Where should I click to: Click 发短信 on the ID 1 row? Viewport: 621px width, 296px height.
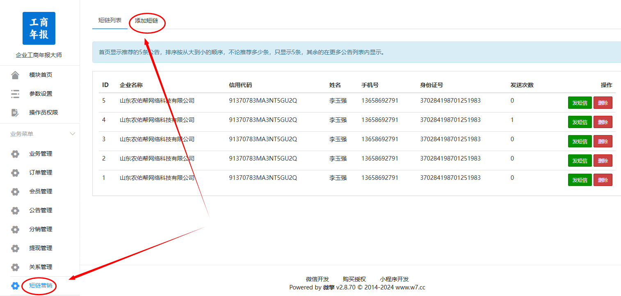580,180
